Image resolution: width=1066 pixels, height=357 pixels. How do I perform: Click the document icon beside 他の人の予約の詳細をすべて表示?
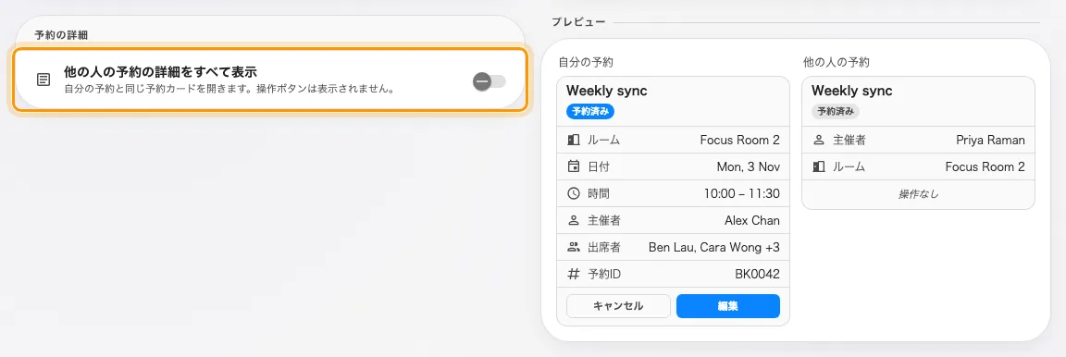pyautogui.click(x=43, y=80)
